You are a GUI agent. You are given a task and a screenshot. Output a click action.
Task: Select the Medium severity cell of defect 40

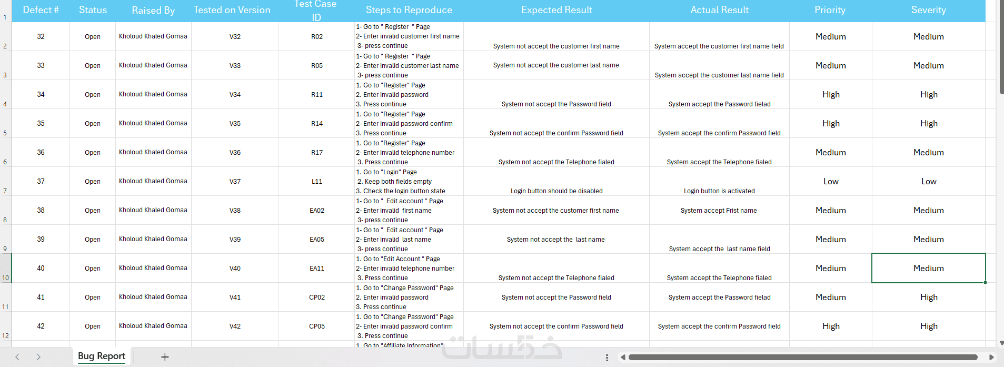[929, 268]
